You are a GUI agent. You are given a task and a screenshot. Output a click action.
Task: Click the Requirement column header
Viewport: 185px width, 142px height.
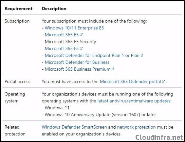pyautogui.click(x=18, y=9)
